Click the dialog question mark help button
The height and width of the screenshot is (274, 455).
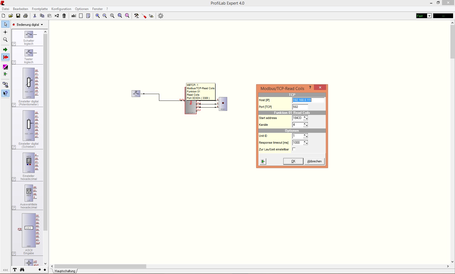click(310, 87)
